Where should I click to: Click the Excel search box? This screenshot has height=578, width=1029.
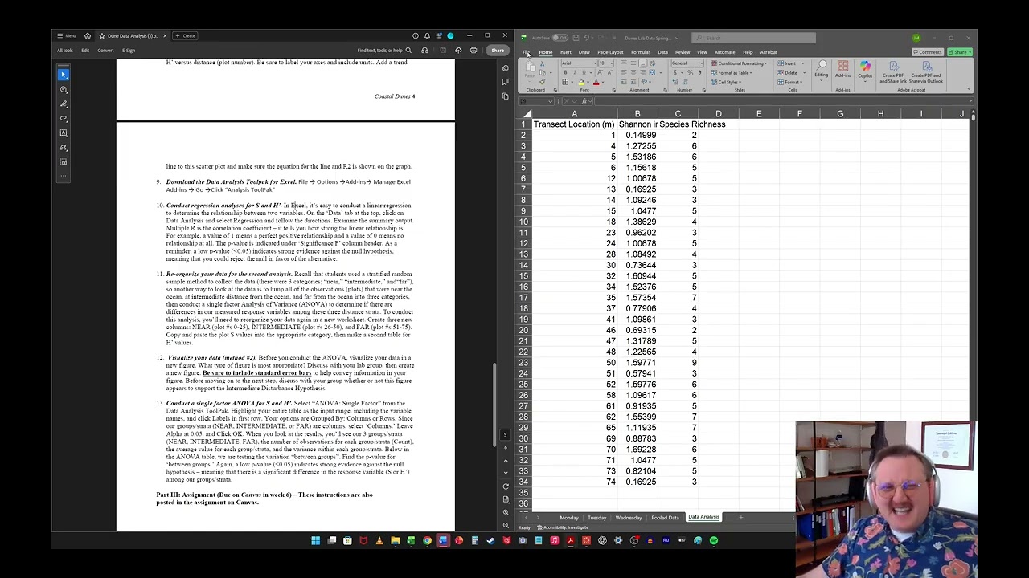(753, 38)
